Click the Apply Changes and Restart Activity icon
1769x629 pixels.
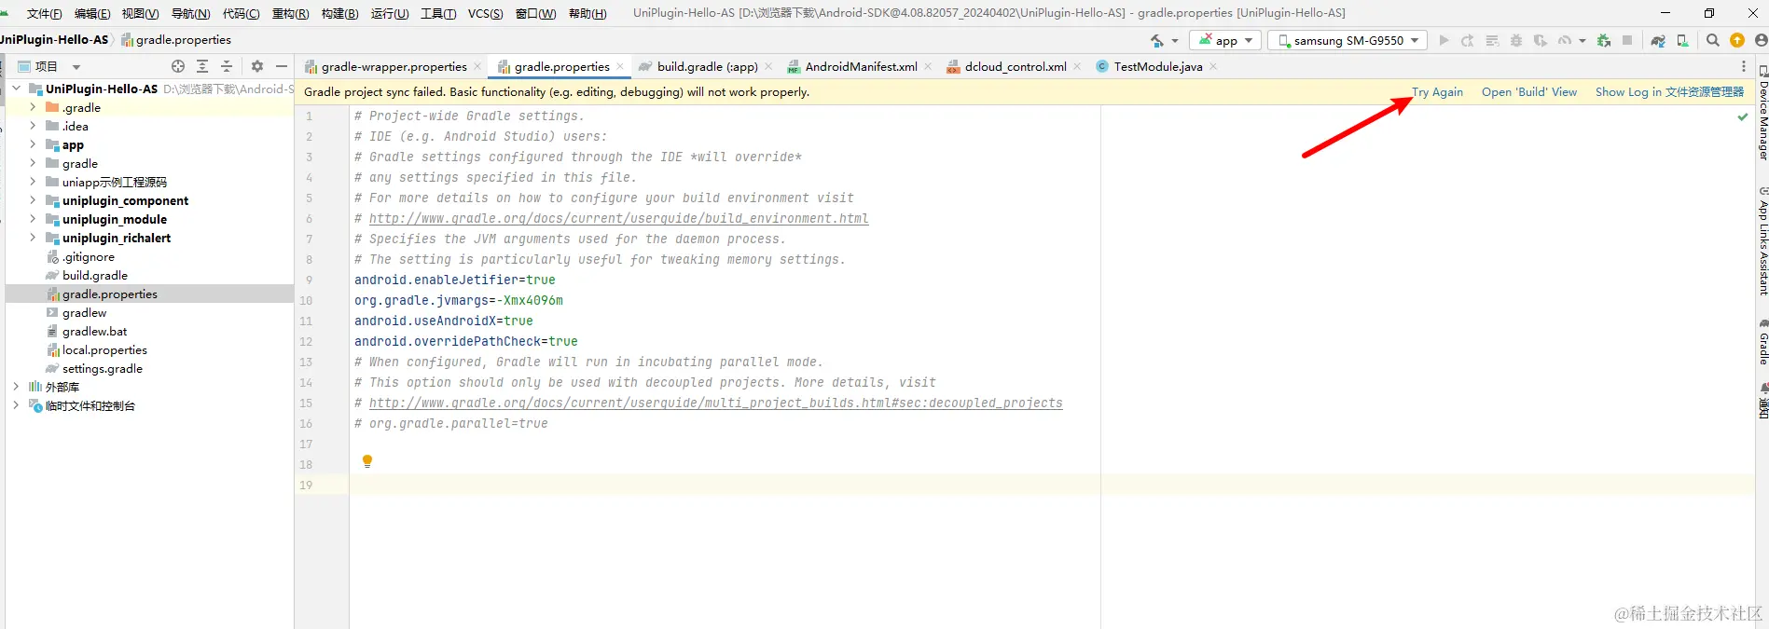coord(1467,40)
